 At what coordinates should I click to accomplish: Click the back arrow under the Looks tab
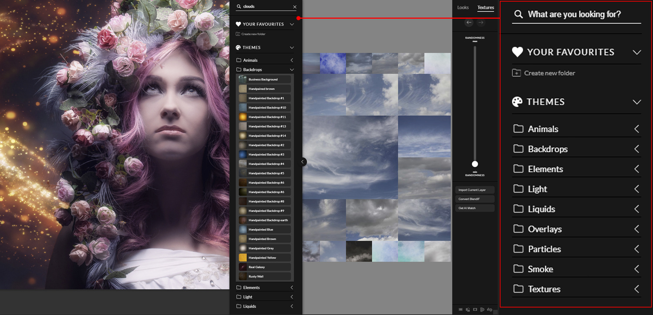click(x=469, y=23)
